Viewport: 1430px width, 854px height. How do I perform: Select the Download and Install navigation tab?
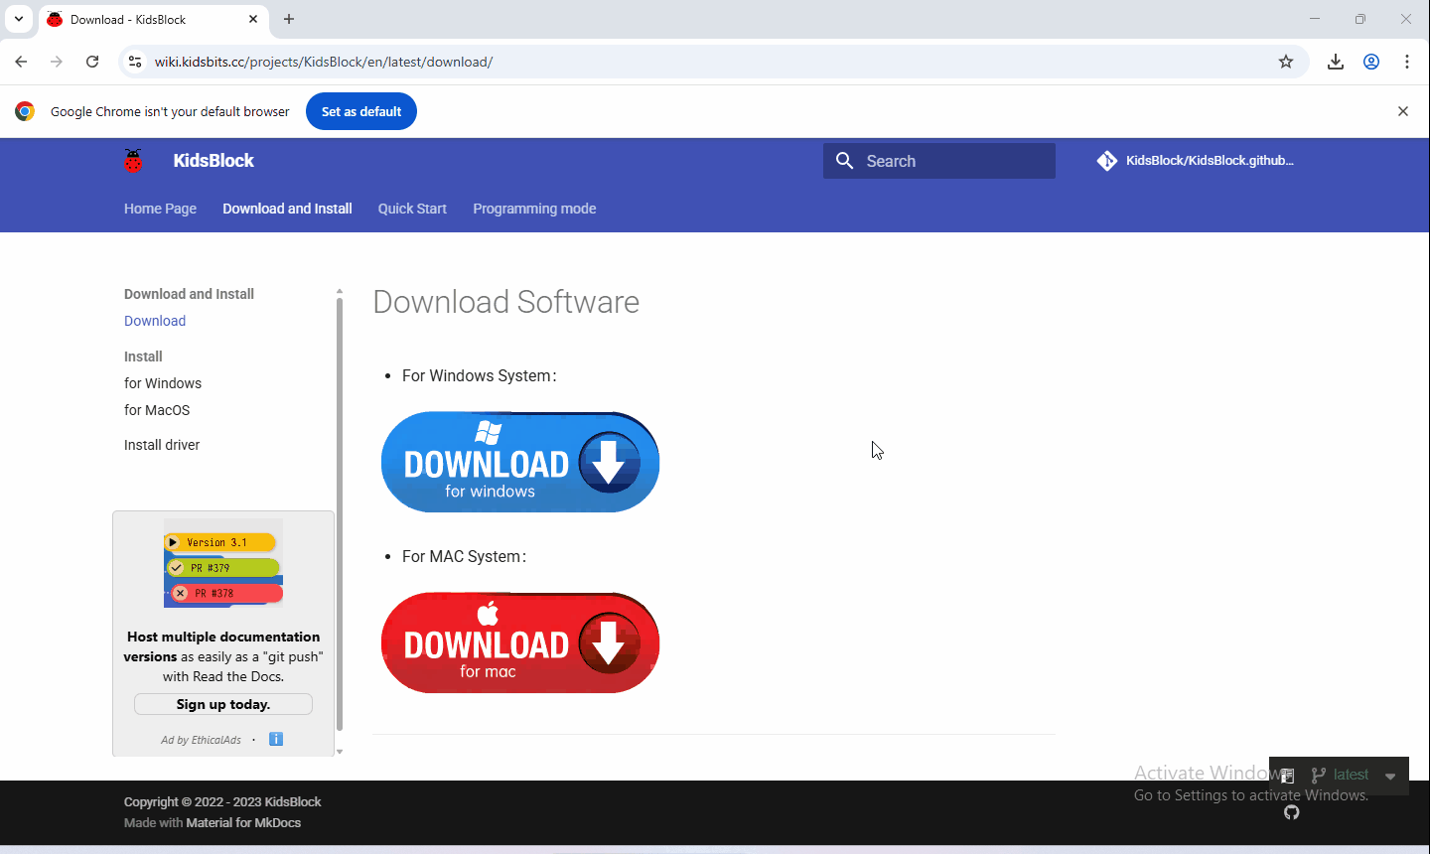(x=287, y=209)
